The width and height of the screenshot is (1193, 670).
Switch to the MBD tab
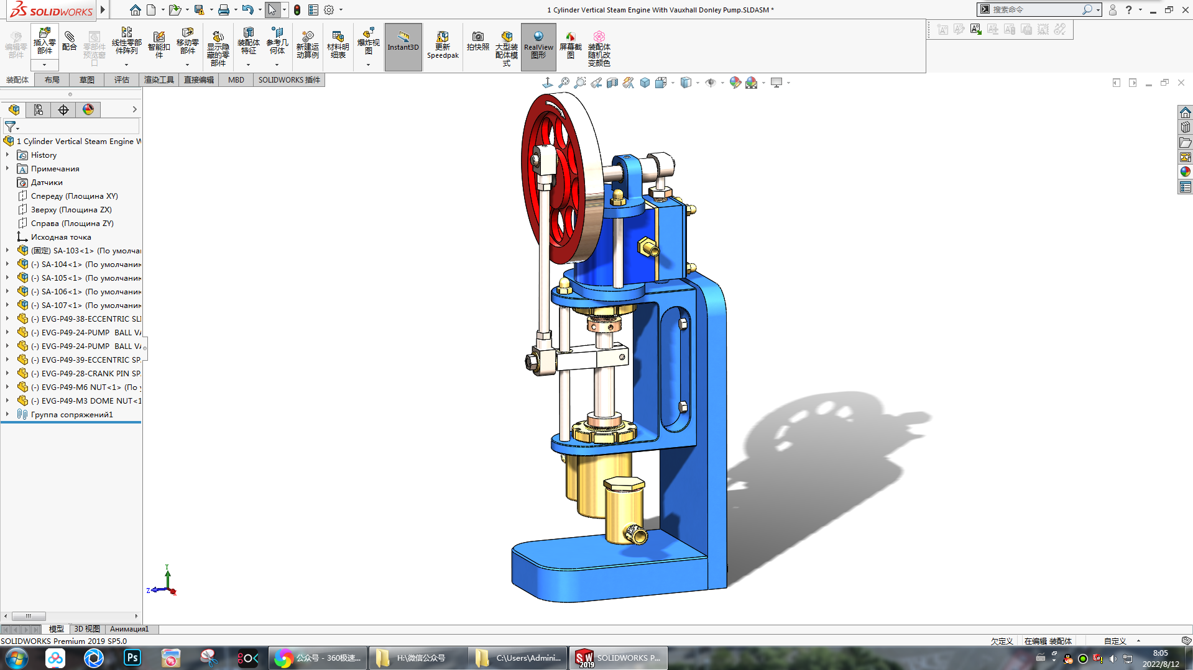coord(236,80)
